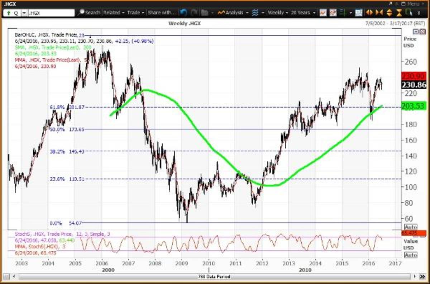Click the blue wavy lines chart-type icon
430x284 pixels.
pos(255,13)
